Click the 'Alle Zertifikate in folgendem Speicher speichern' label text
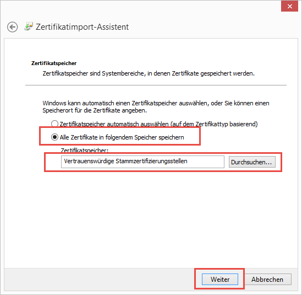 click(122, 137)
